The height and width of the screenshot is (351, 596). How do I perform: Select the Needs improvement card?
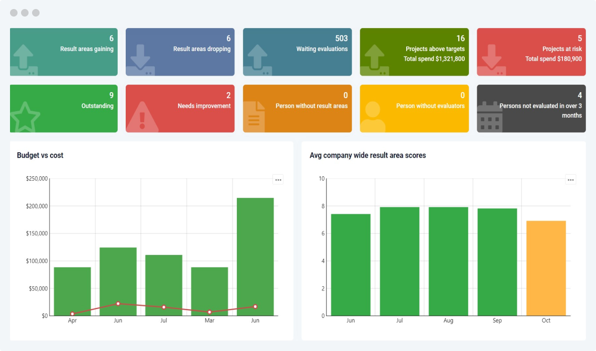[x=180, y=109]
